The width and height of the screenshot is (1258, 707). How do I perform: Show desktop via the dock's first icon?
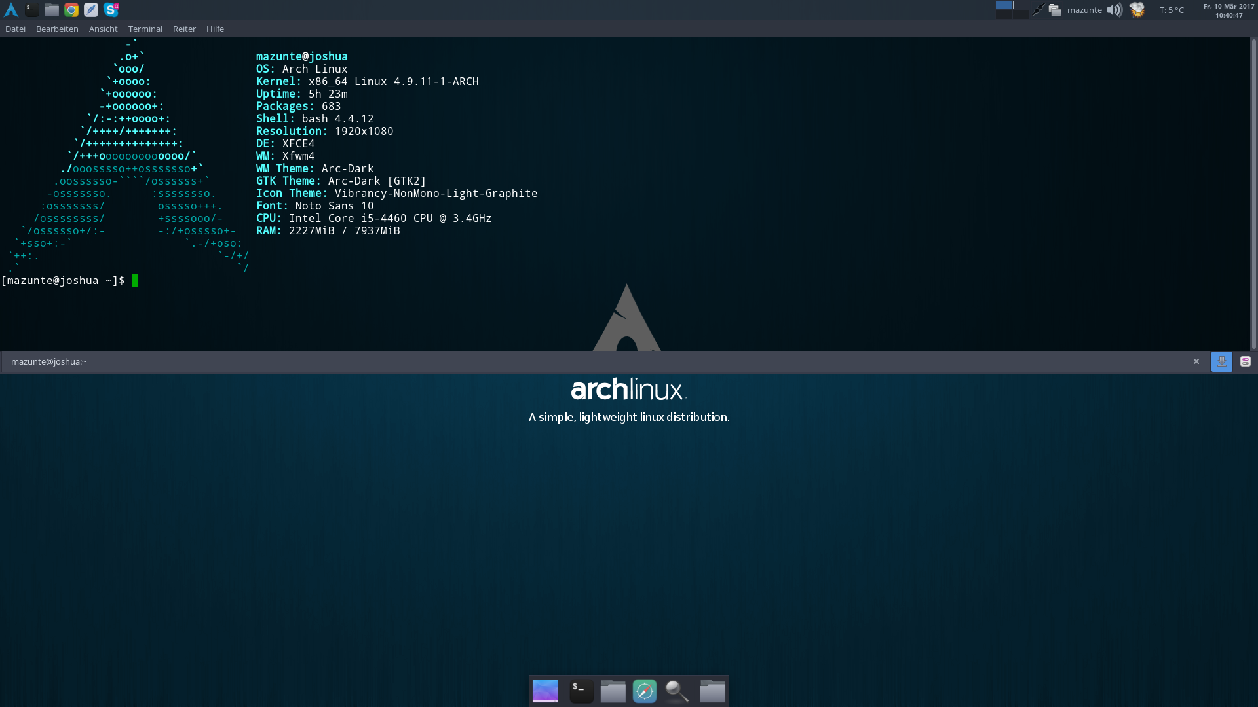click(x=544, y=691)
